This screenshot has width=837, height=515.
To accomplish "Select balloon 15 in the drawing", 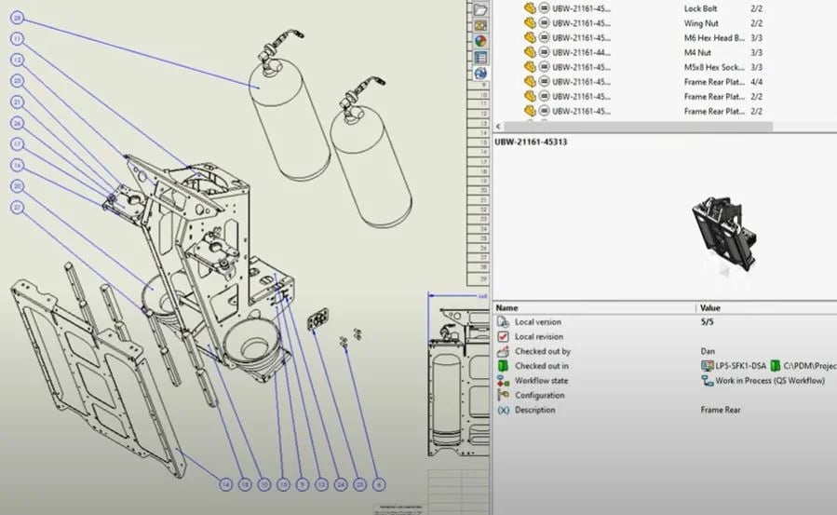I will point(283,484).
